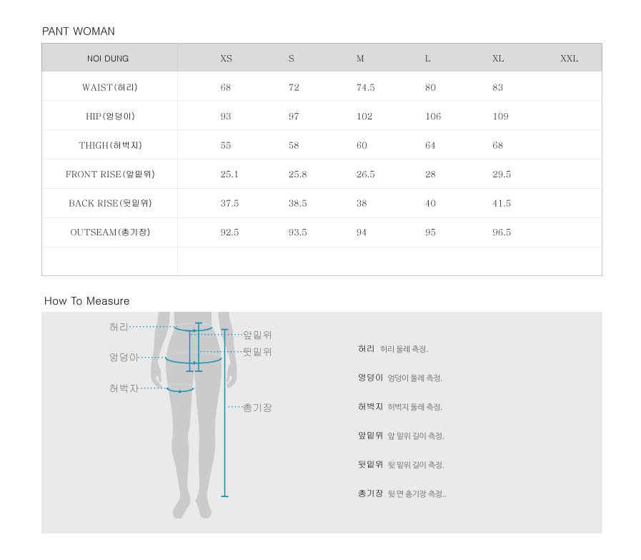Select the HIP row label

[x=110, y=116]
